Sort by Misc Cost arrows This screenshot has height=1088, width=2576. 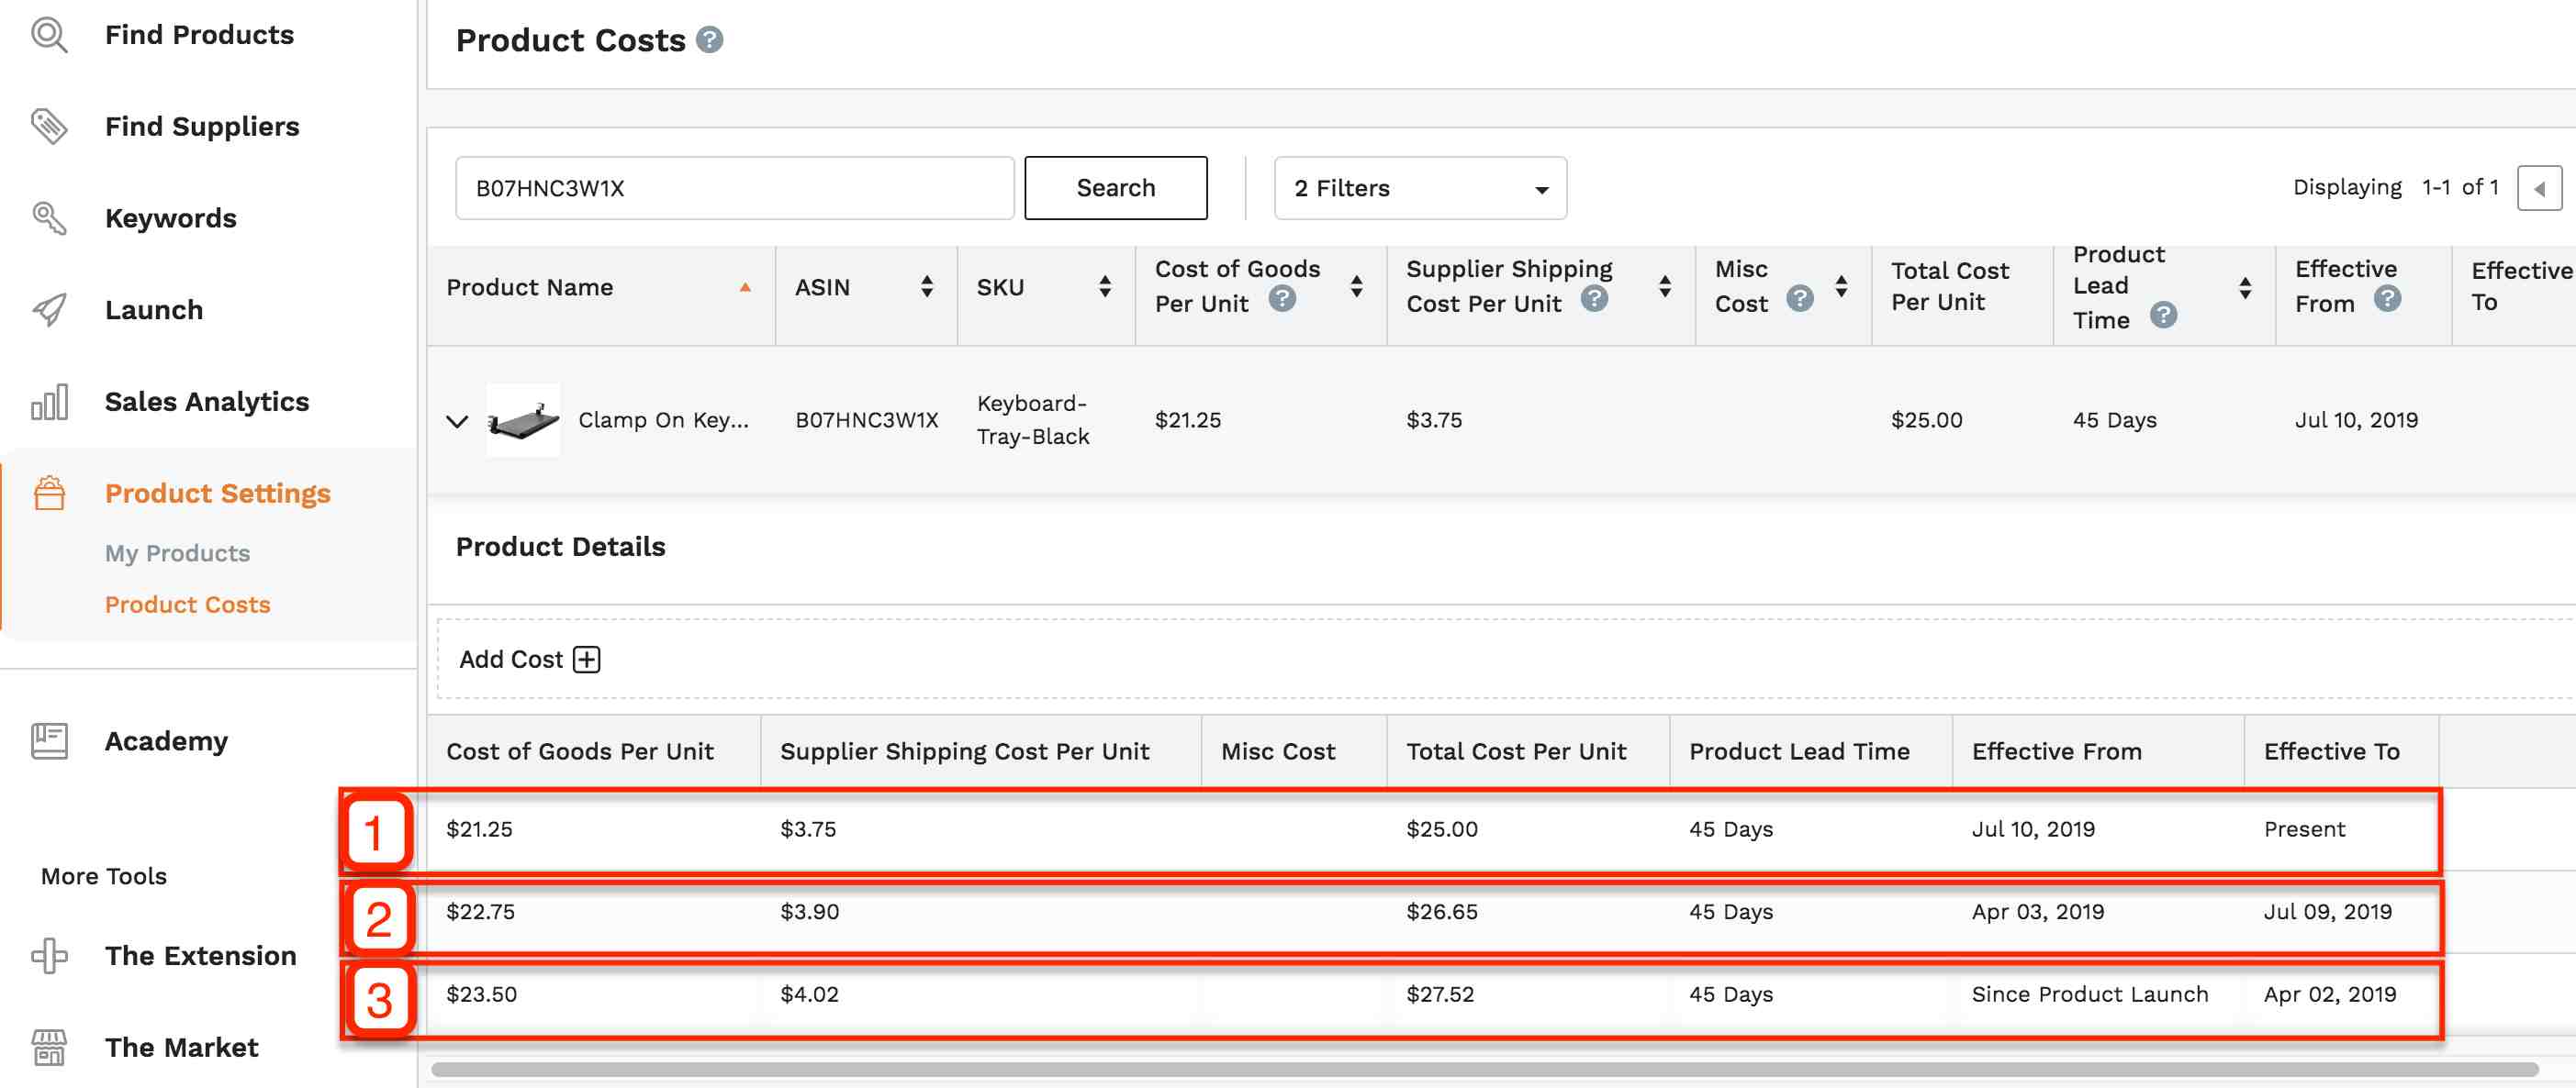[1841, 288]
